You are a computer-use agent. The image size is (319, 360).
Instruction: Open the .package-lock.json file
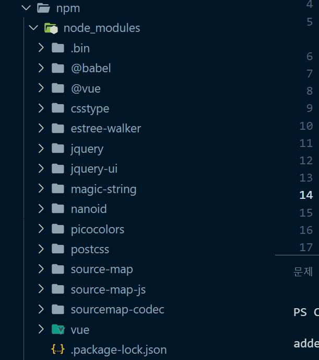click(119, 350)
